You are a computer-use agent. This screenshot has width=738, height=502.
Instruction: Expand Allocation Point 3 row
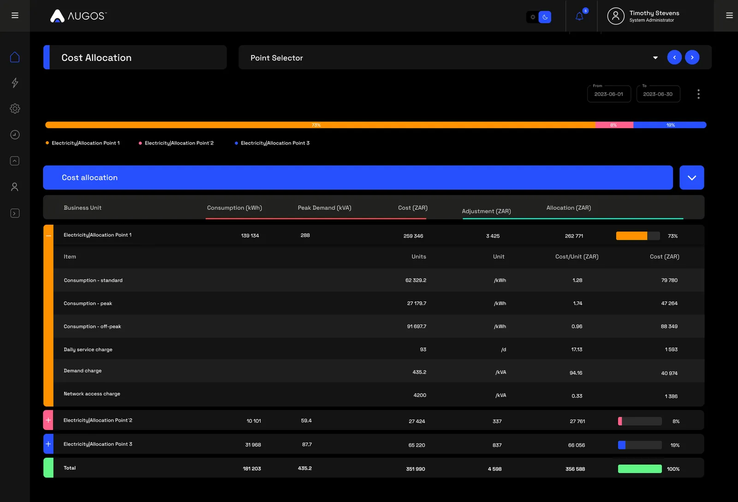[48, 444]
